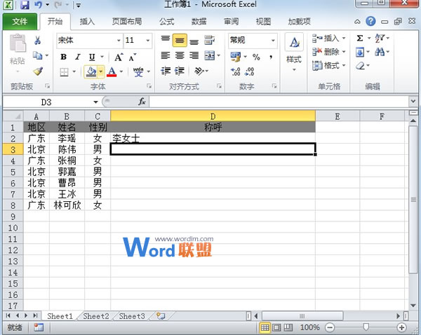
Task: Click the insert function fx icon
Action: click(142, 102)
